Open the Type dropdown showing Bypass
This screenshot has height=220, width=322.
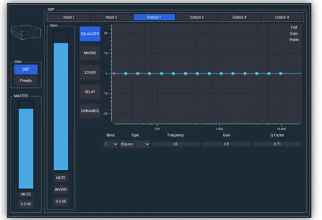coord(135,144)
